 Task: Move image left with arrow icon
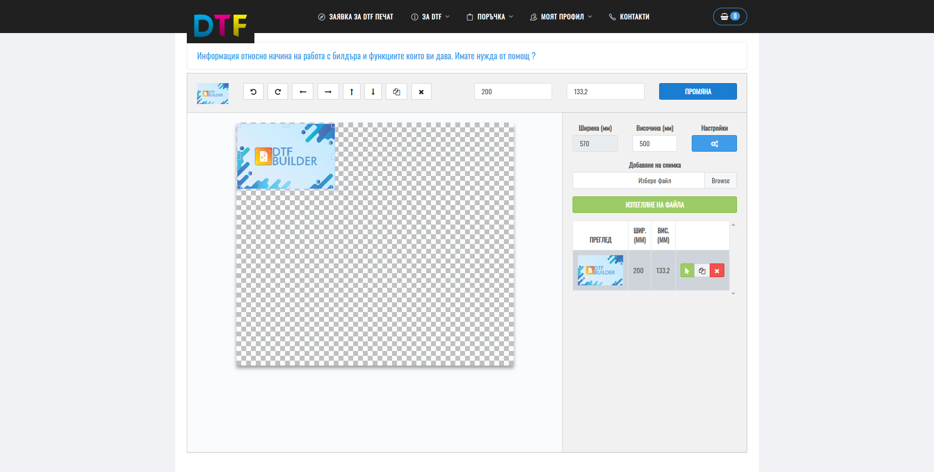[x=303, y=92]
